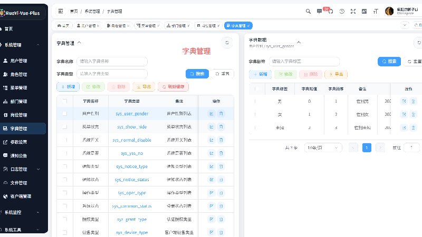Click the 搜索 button in 字典数据 panel
This screenshot has height=237, width=422.
pos(389,61)
